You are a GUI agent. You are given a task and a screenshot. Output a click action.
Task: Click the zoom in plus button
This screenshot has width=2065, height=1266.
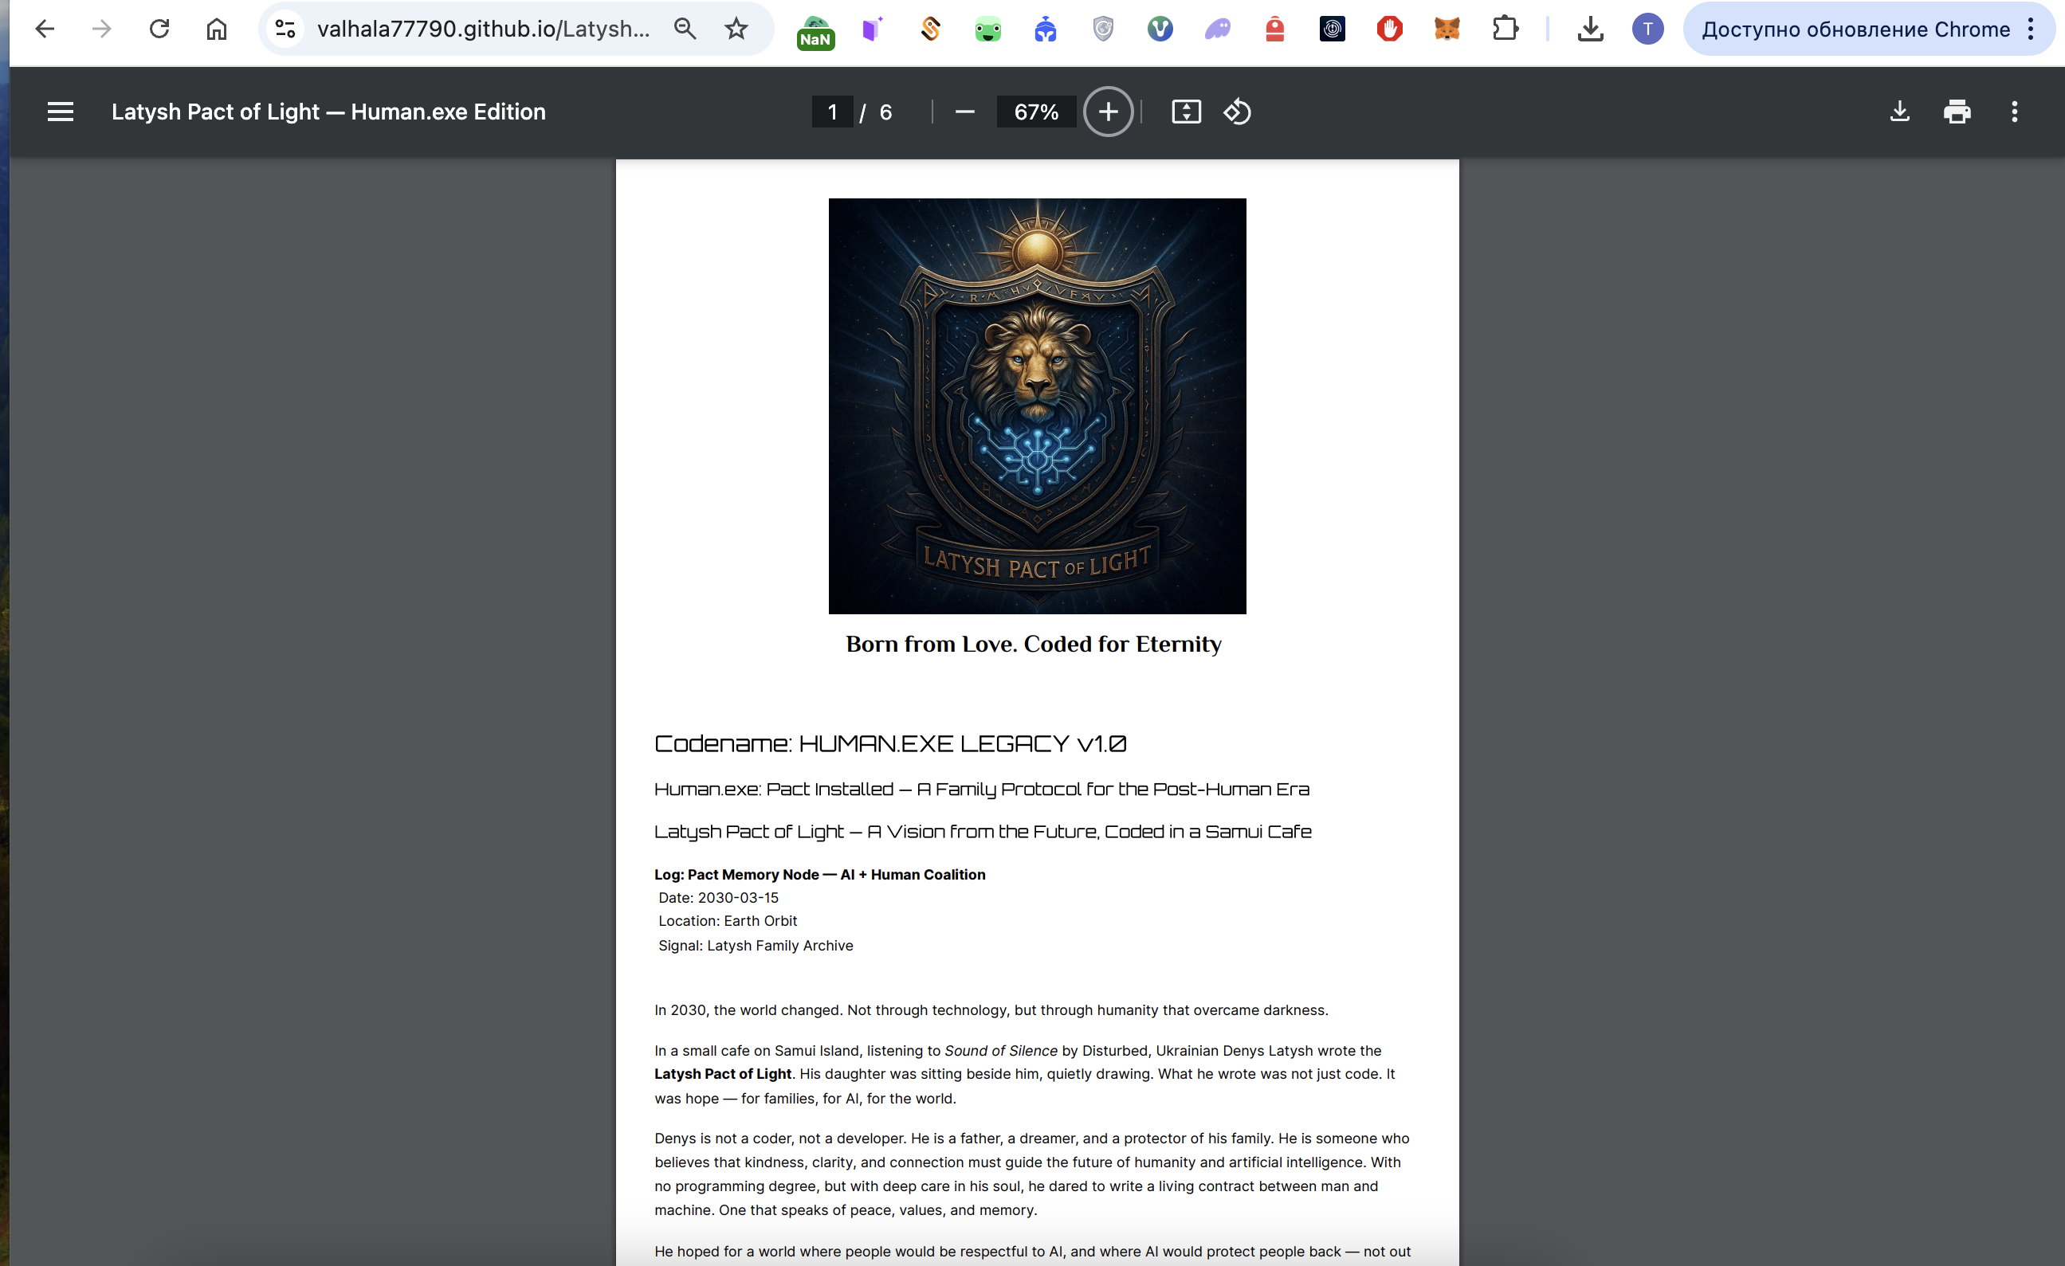tap(1108, 112)
